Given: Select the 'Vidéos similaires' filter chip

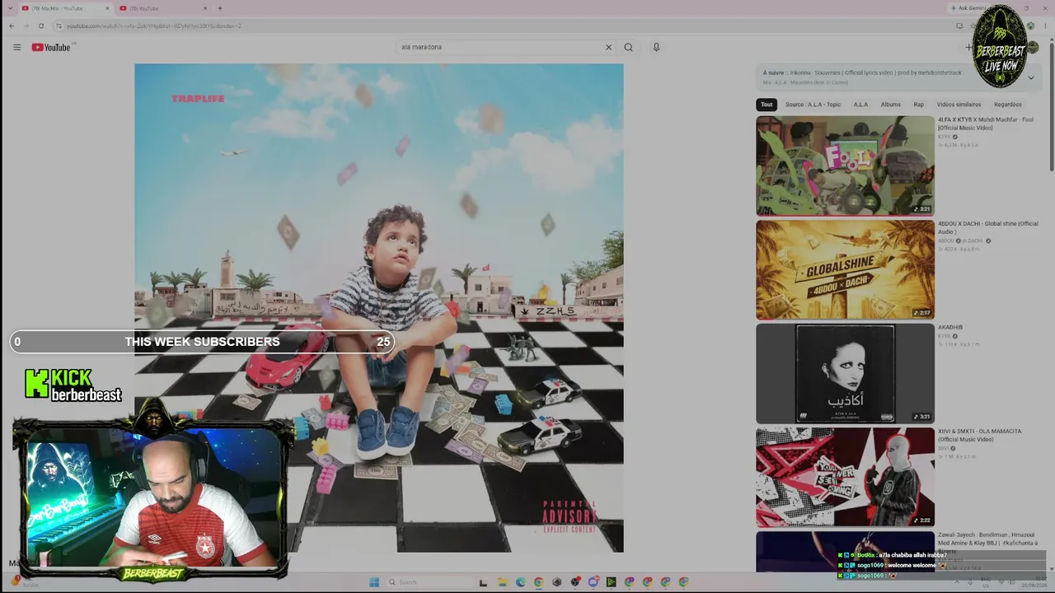Looking at the screenshot, I should click(959, 105).
